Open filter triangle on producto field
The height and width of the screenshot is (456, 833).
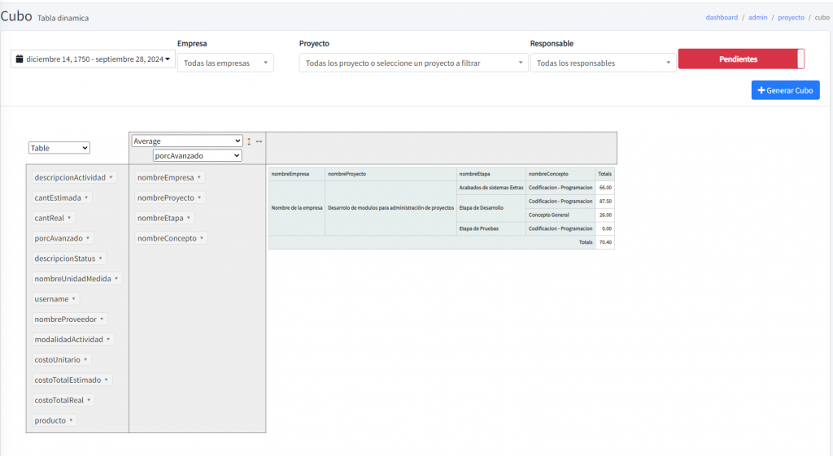pos(72,421)
